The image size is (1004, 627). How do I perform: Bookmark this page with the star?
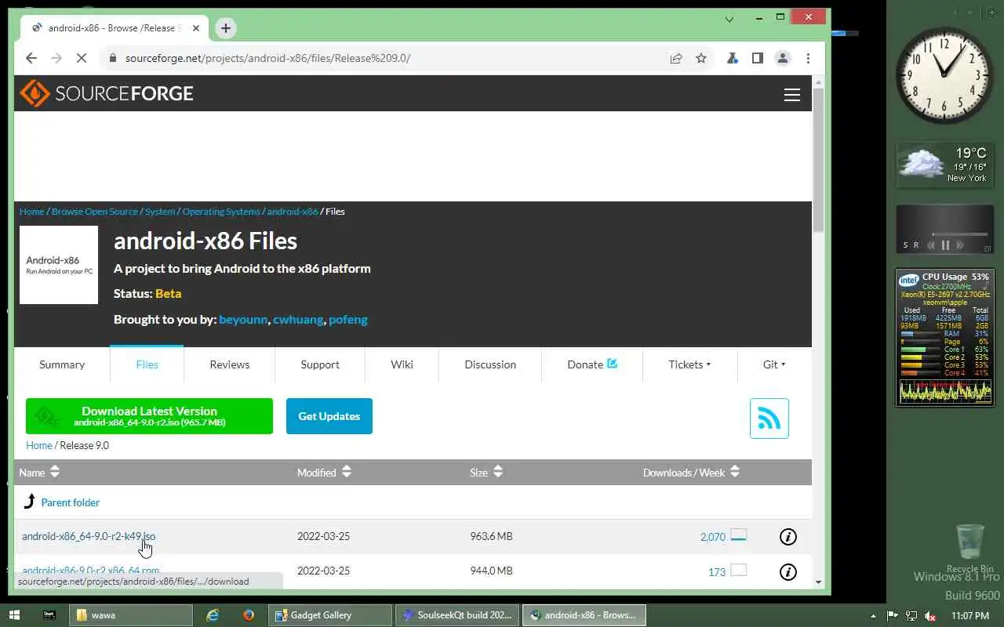tap(701, 58)
